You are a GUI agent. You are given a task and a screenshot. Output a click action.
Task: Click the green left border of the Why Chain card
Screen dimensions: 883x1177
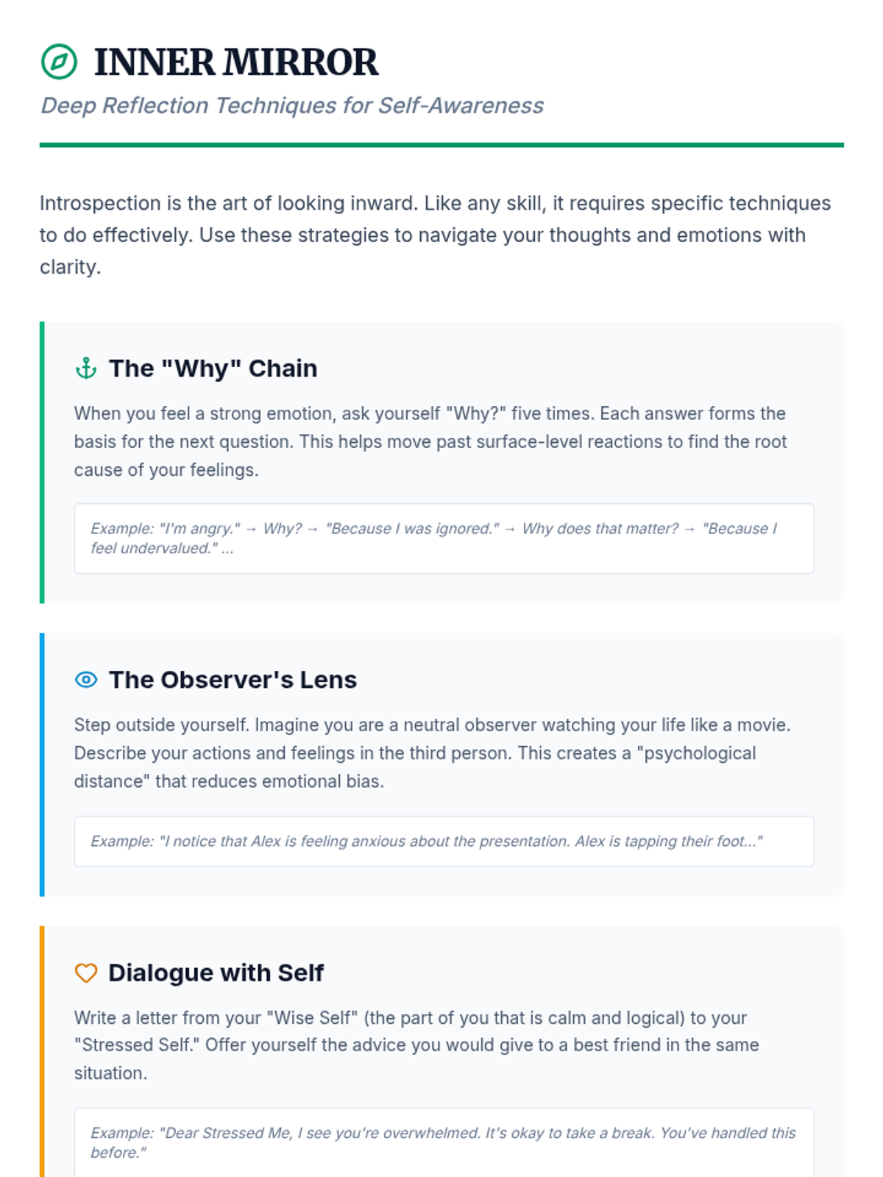(x=42, y=462)
